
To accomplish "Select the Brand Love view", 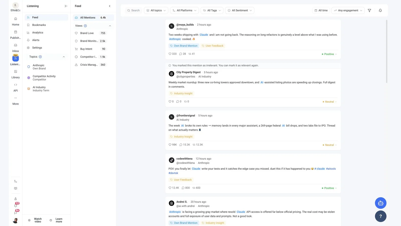I will 93,33.
